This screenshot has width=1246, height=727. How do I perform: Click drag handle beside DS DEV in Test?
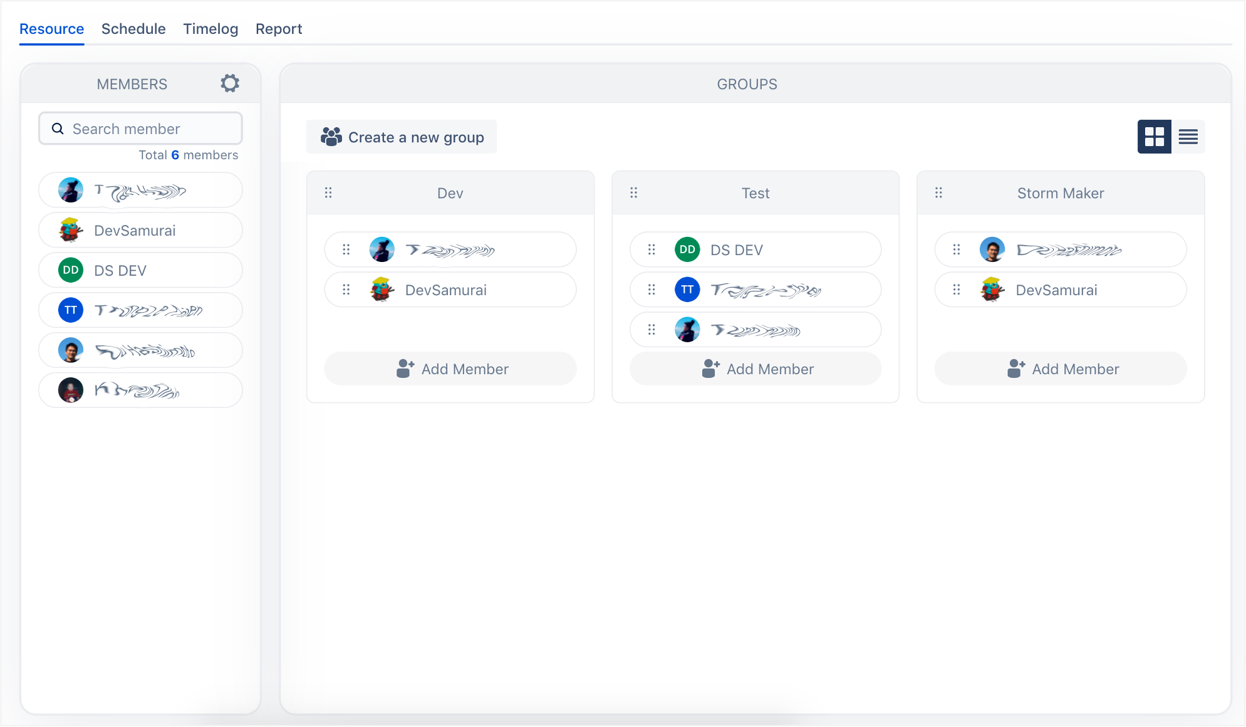point(652,249)
